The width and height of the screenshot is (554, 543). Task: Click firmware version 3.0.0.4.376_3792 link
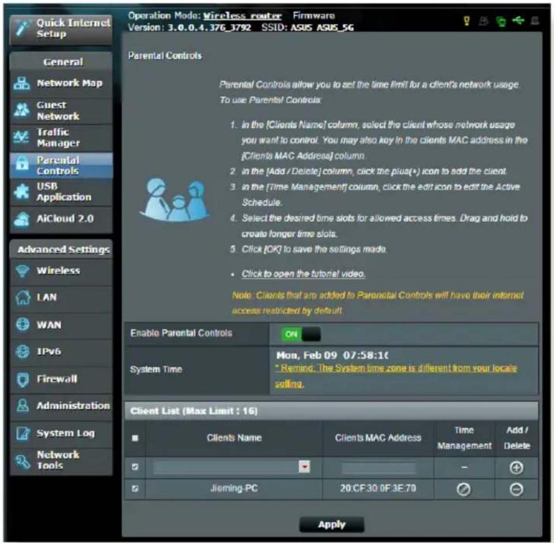(x=209, y=28)
